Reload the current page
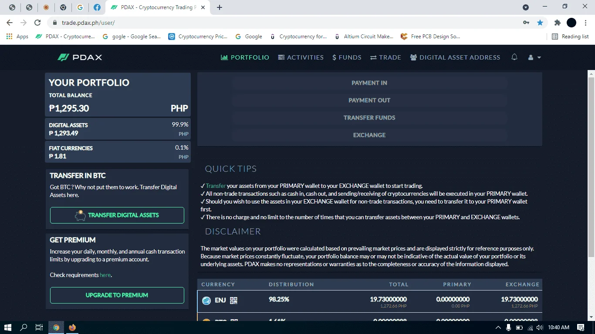Image resolution: width=595 pixels, height=334 pixels. click(37, 23)
